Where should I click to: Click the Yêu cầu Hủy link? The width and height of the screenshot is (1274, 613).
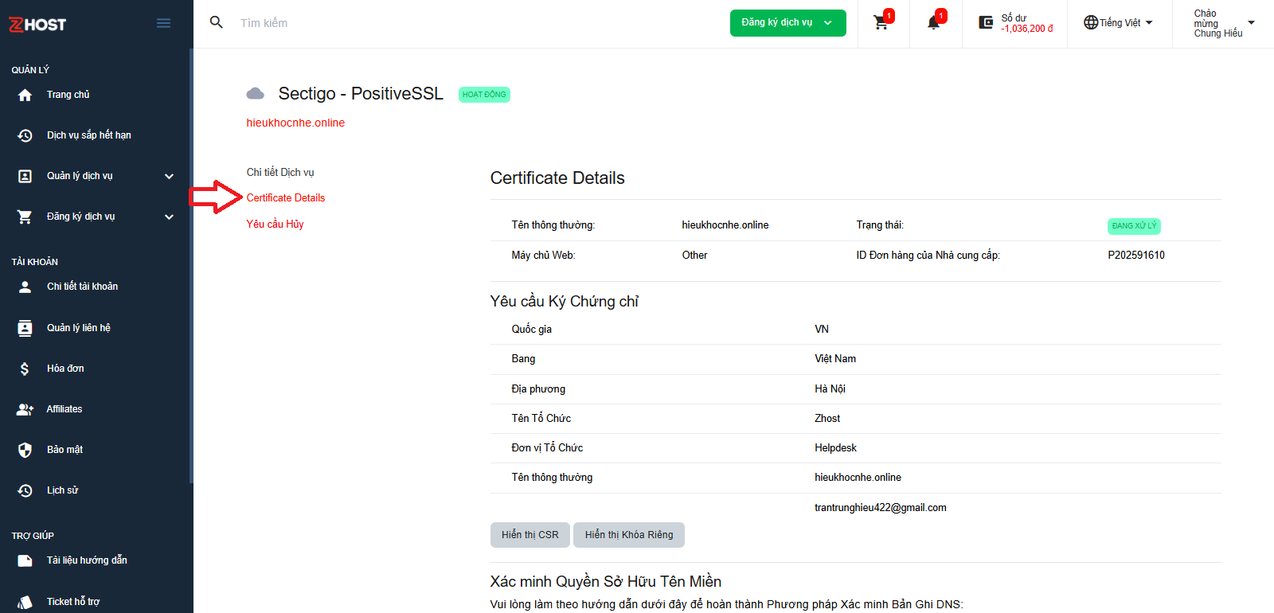[x=275, y=224]
